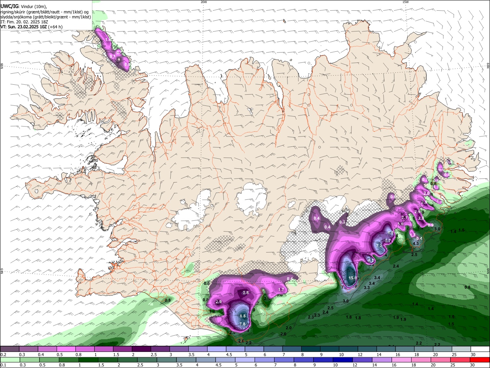
Task: Select the gray-teal 18 swatch in upper legend
Action: click(x=424, y=349)
